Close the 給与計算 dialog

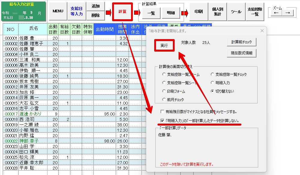pyautogui.click(x=262, y=31)
